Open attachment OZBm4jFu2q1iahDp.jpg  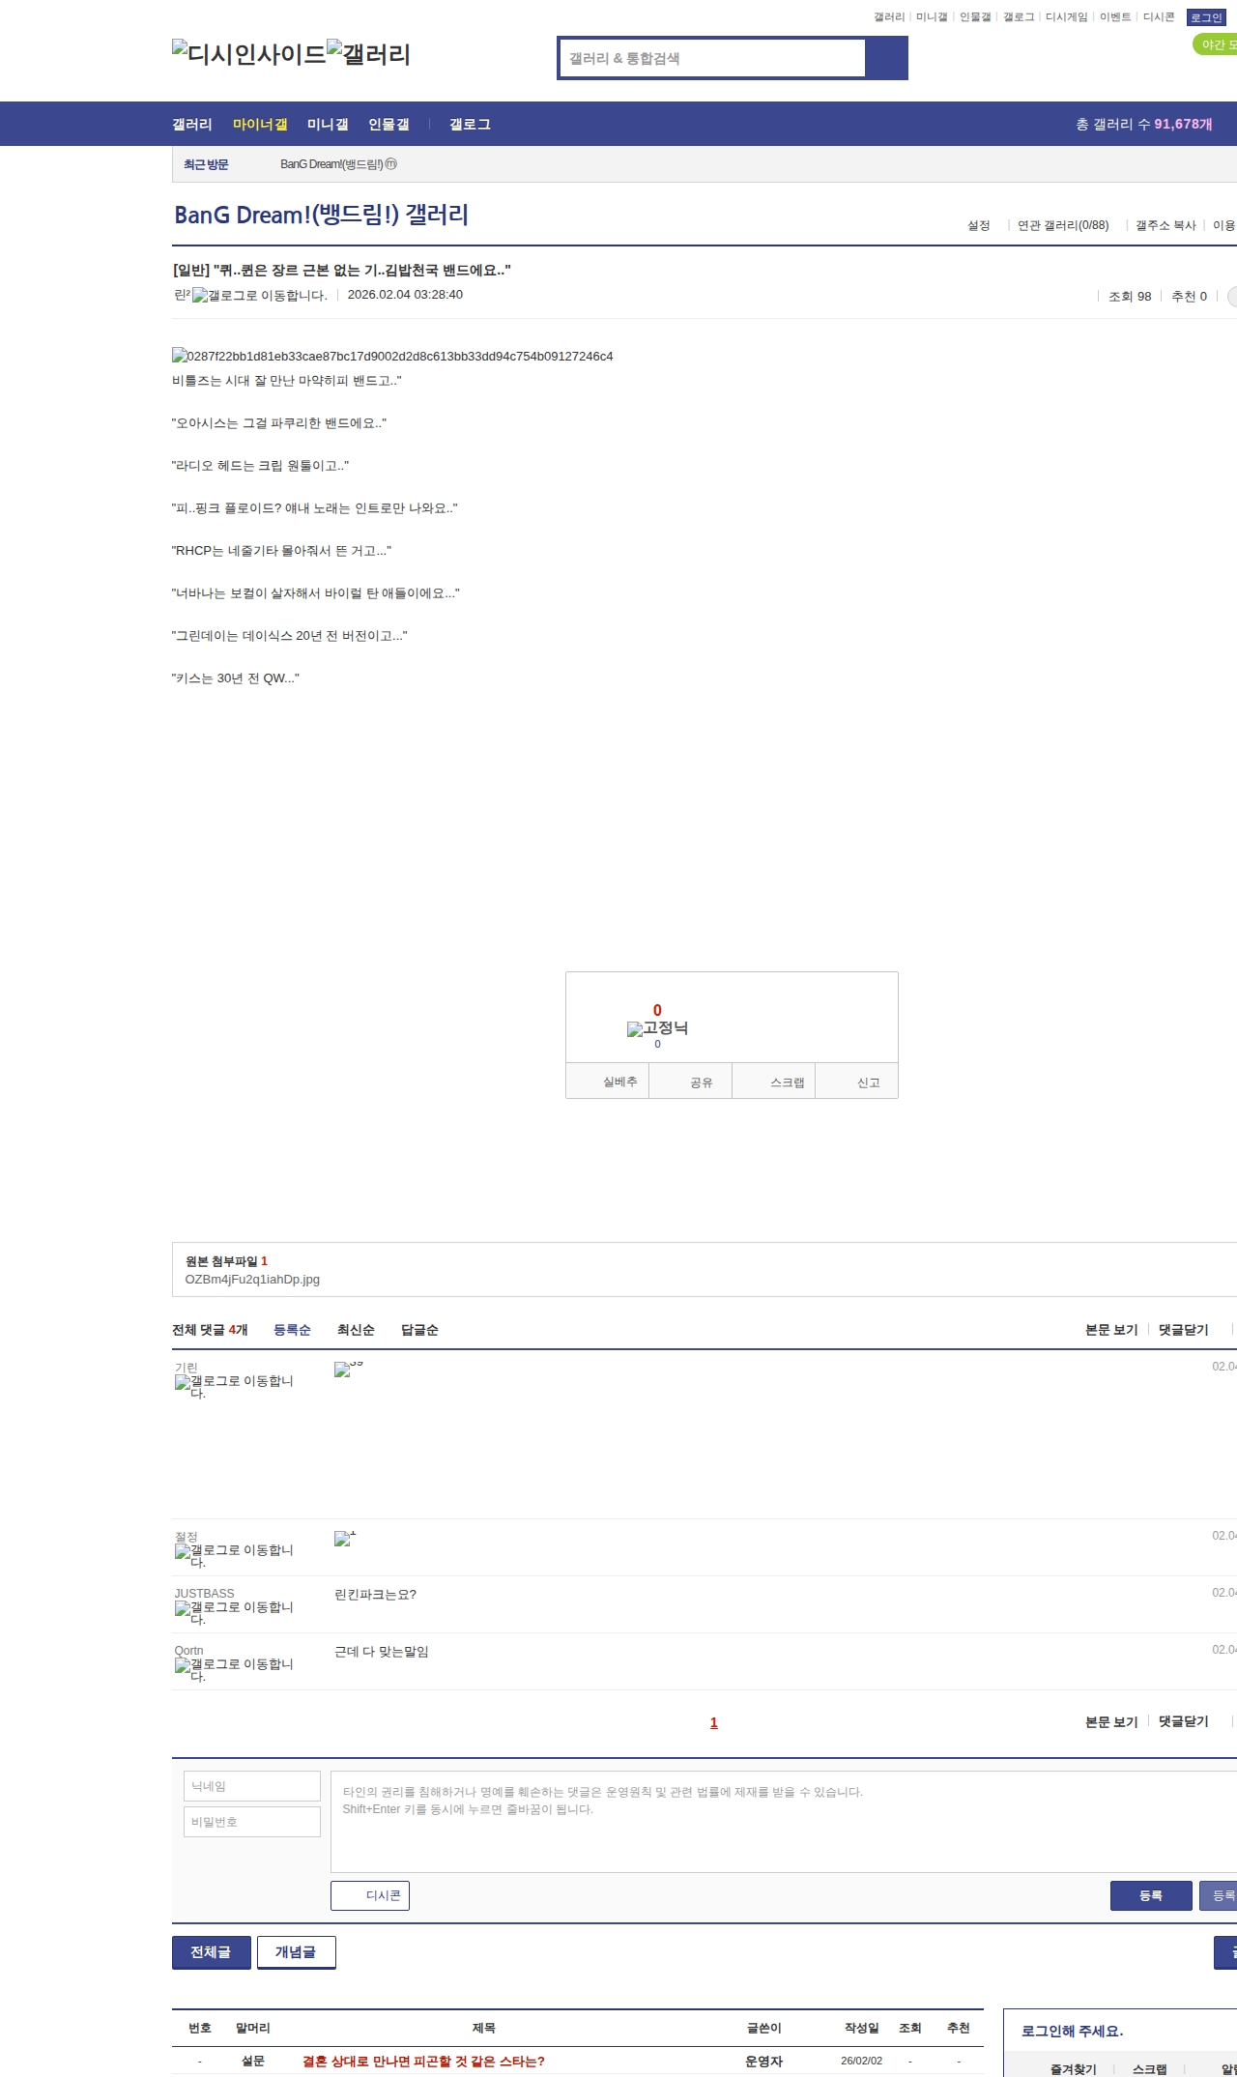[x=252, y=1279]
